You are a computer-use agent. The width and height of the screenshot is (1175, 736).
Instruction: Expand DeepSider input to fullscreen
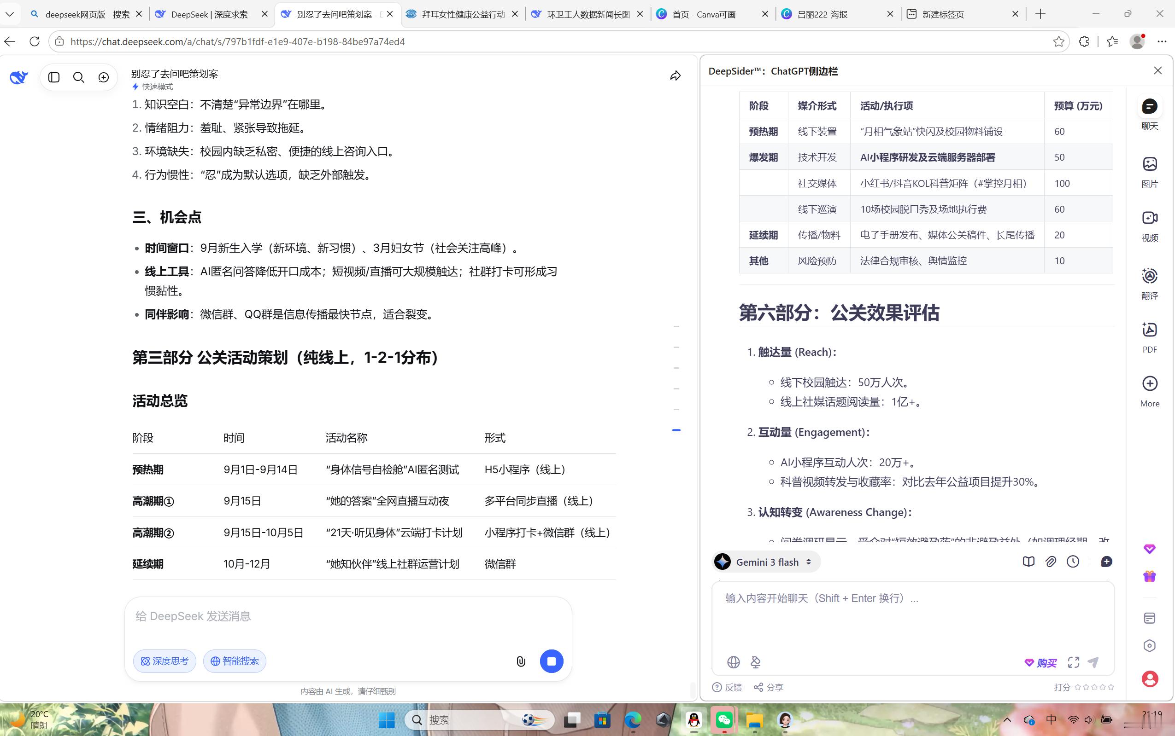1074,662
